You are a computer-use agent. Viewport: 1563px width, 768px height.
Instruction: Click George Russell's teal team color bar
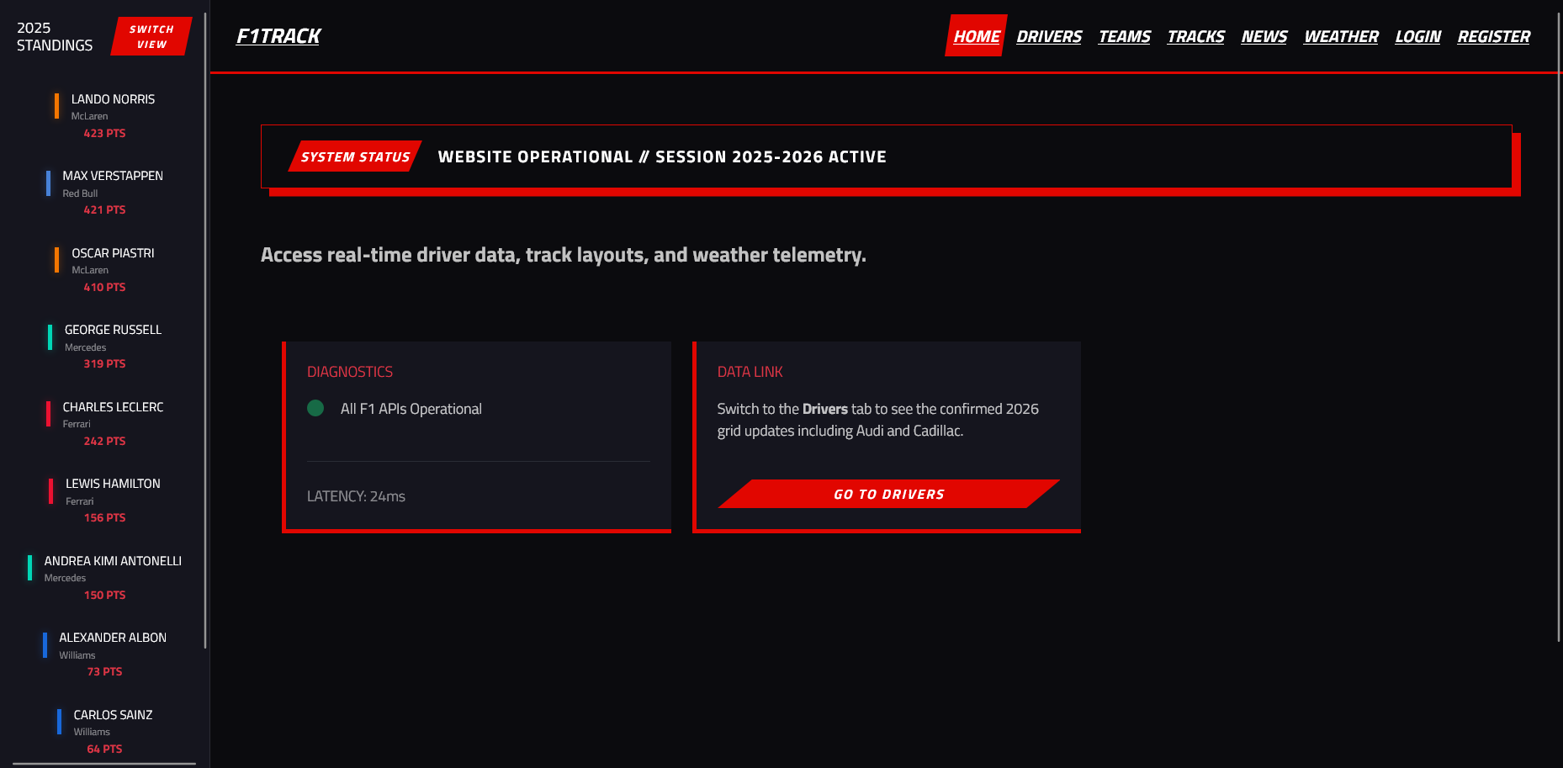pos(50,337)
